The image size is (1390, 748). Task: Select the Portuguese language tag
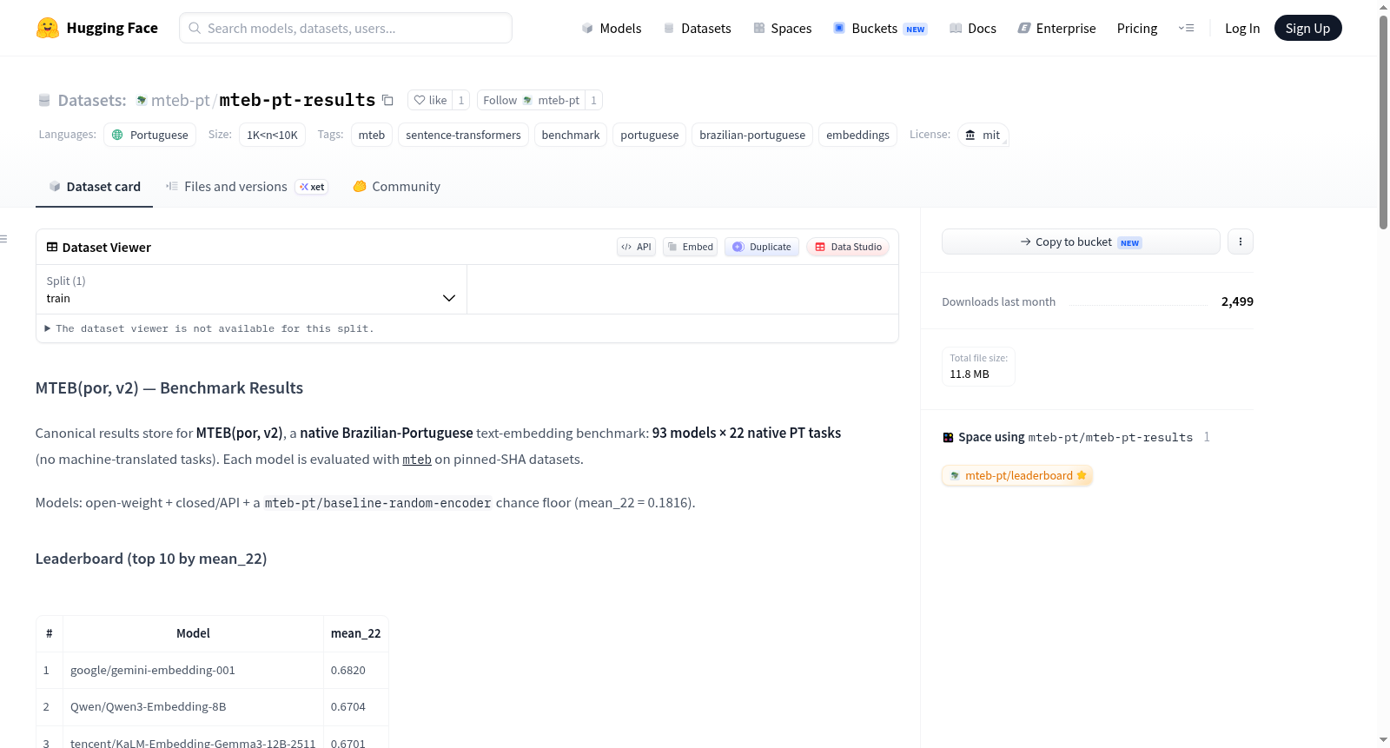pyautogui.click(x=150, y=135)
